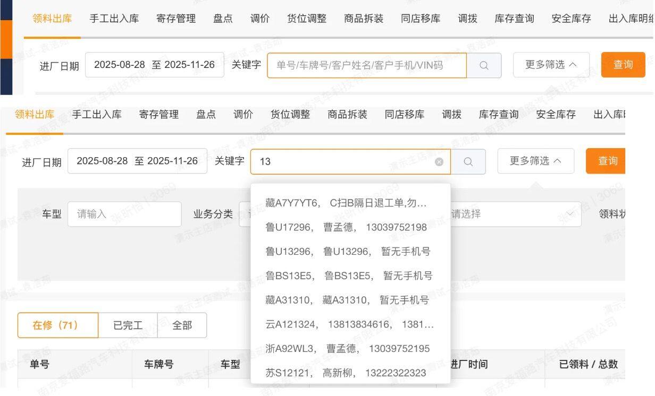Select suggestion 鲁U17296 曹孟德

click(346, 227)
